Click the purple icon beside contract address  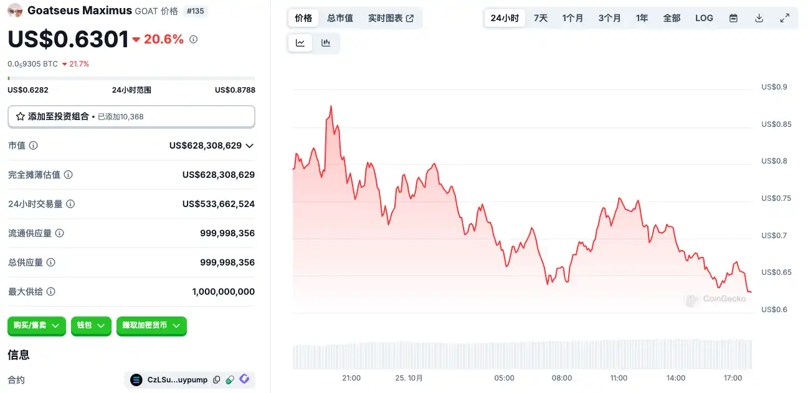(244, 379)
